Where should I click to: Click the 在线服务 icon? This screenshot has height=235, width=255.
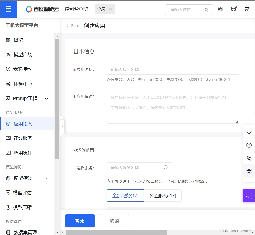8,138
